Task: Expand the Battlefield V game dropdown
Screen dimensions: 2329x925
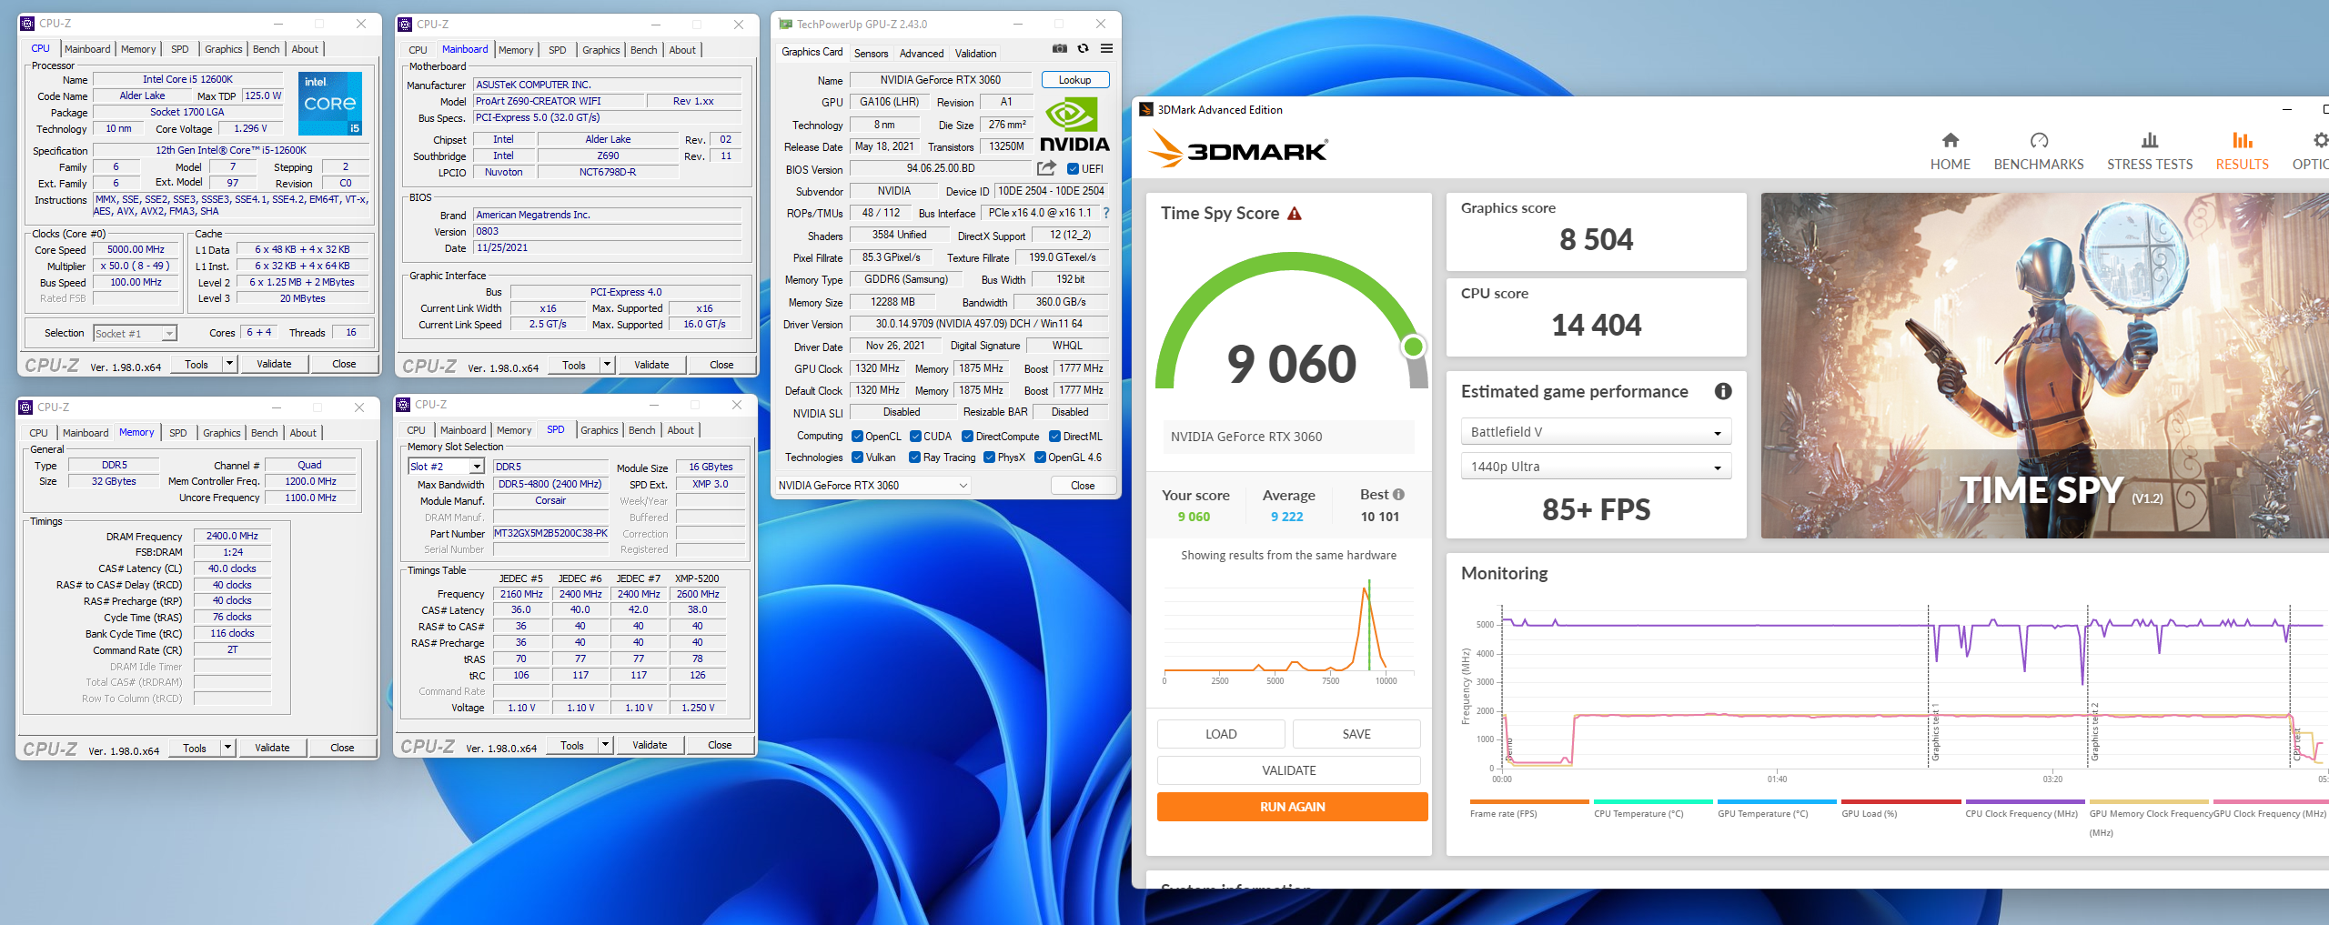Action: [x=1596, y=432]
